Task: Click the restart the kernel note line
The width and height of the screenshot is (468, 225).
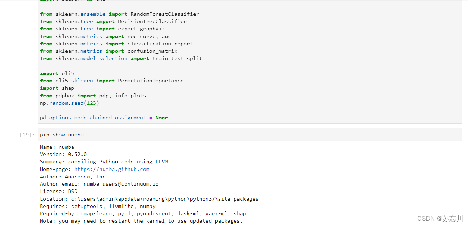Action: [141, 221]
